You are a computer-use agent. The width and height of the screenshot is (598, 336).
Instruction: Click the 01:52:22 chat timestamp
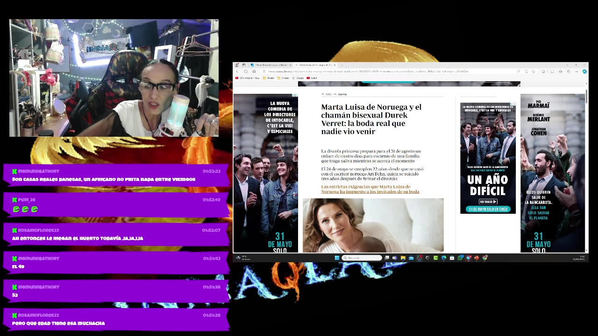212,171
